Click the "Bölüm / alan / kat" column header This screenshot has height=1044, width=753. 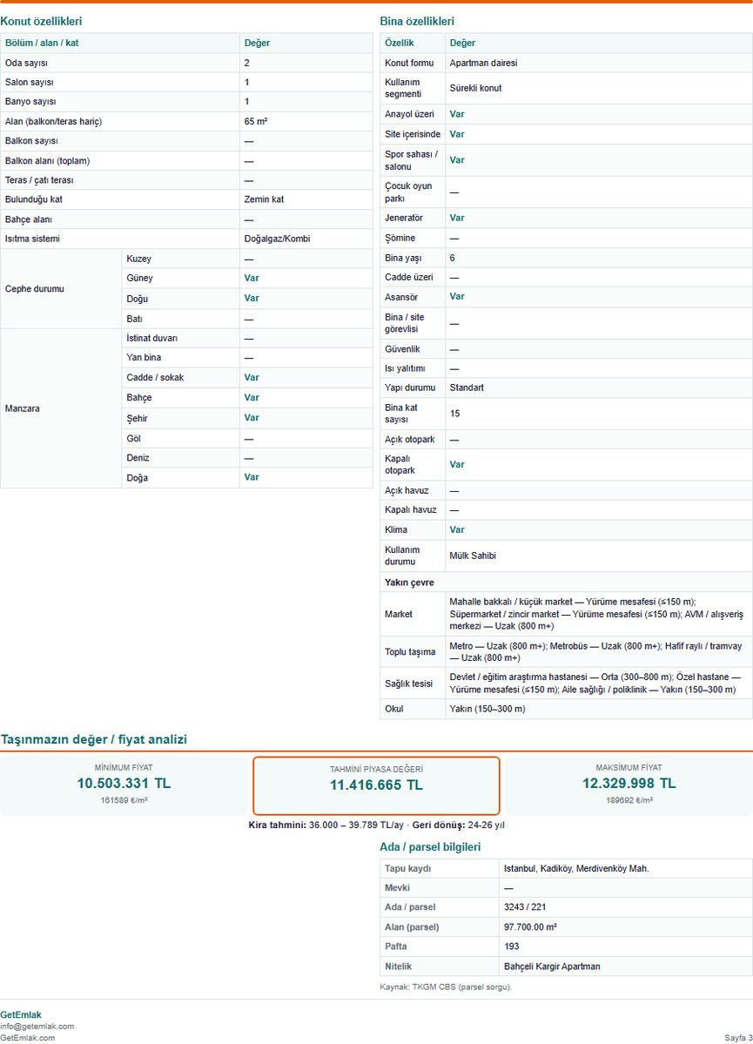pyautogui.click(x=42, y=43)
